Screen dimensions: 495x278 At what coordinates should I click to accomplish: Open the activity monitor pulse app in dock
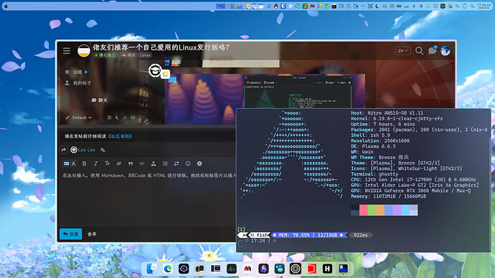[x=232, y=269]
